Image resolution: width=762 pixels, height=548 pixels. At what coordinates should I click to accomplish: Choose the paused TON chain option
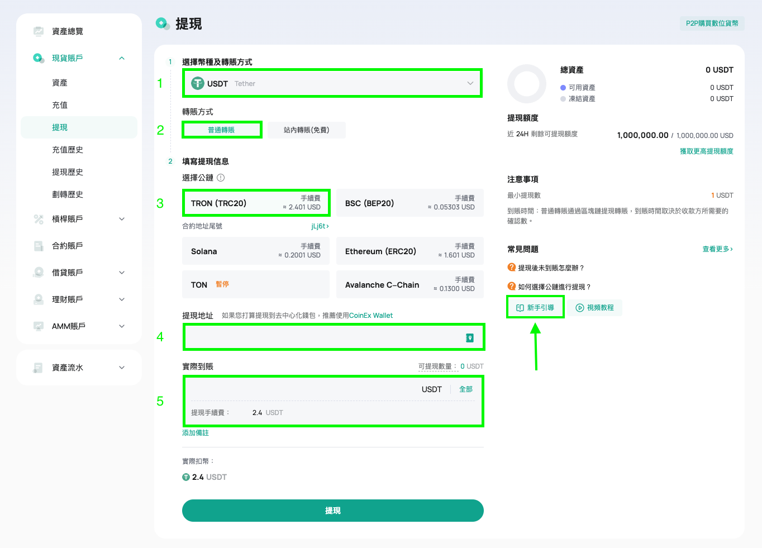[x=256, y=284]
